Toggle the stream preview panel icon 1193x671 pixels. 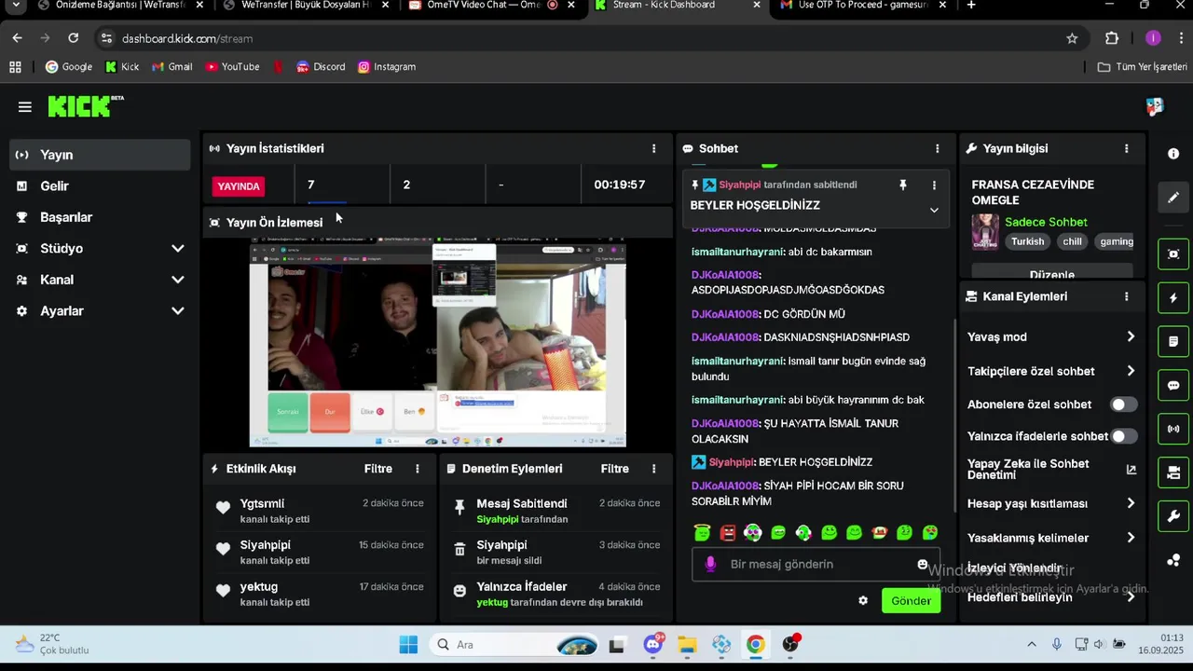pos(1173,254)
